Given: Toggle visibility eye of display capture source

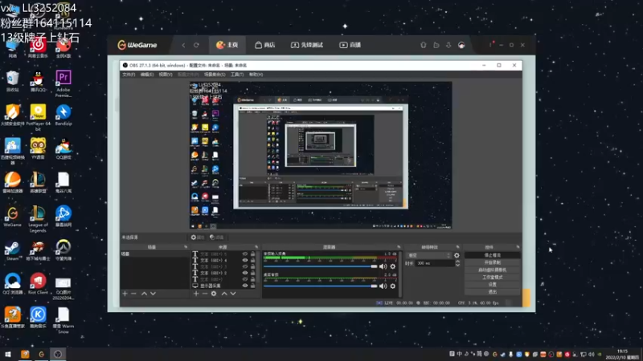Looking at the screenshot, I should tap(245, 286).
